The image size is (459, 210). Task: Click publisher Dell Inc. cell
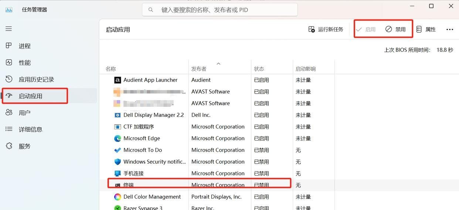tap(201, 115)
